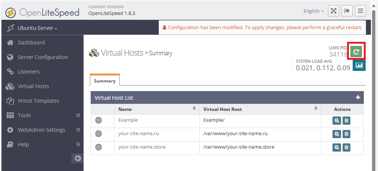378x171 pixels.
Task: Delete the your-site-name.store virtual host
Action: pyautogui.click(x=346, y=147)
